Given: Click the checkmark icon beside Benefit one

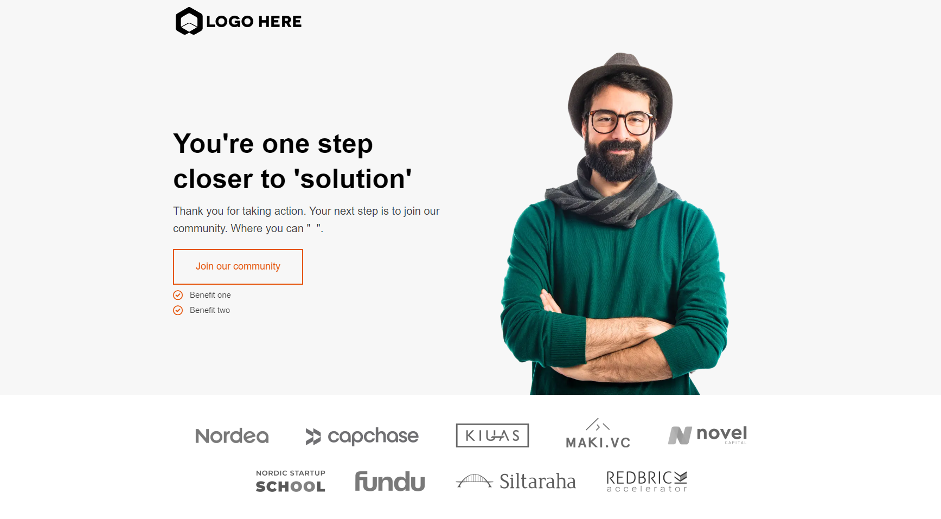Looking at the screenshot, I should coord(178,295).
